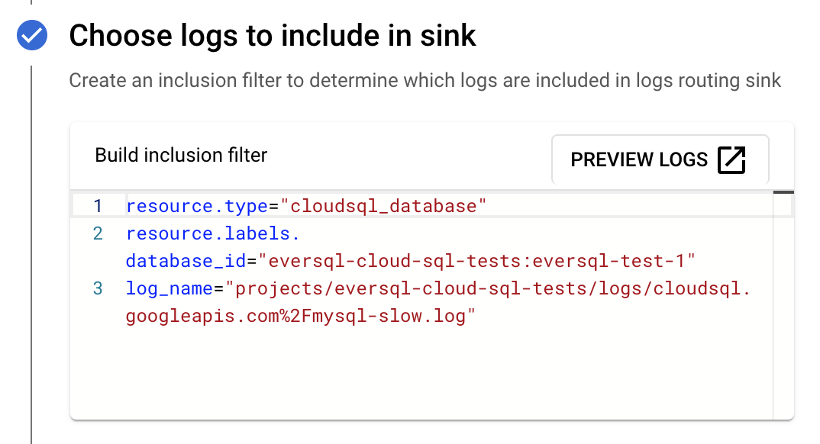Screen dimensions: 820x444
Task: Click line number 2 in the editor gutter
Action: tap(98, 233)
